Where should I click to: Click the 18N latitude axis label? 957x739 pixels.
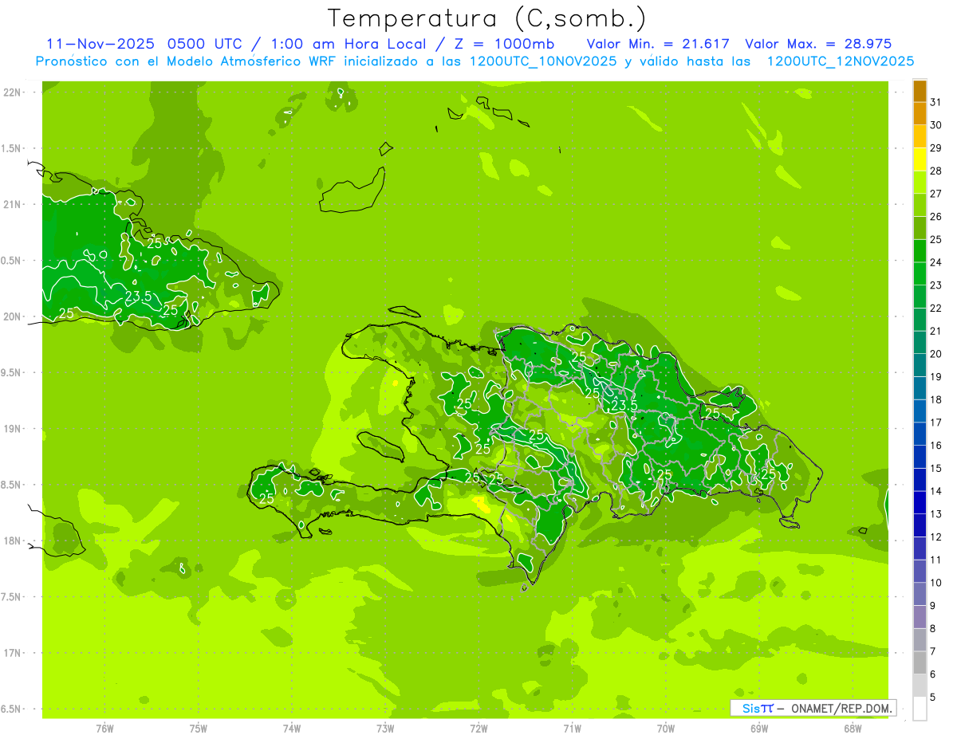click(11, 540)
